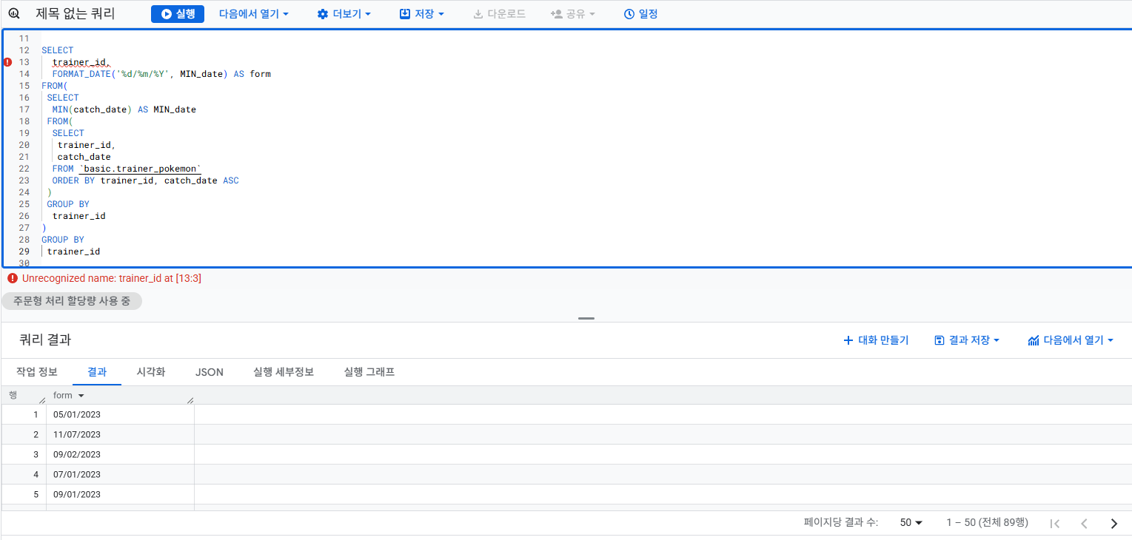Click the MIN(catch_date) AS MIN_date line

coord(124,109)
